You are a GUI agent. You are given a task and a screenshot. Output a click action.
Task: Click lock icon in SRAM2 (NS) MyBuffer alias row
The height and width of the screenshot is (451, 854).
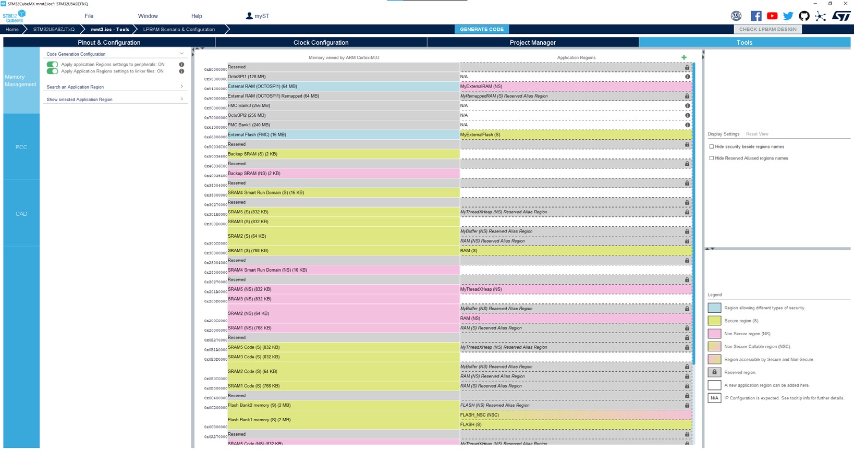[687, 309]
